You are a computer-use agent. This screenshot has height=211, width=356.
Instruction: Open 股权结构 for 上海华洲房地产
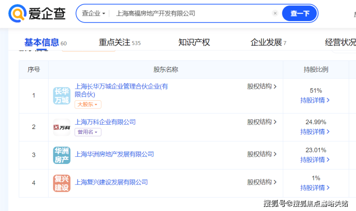262,154
